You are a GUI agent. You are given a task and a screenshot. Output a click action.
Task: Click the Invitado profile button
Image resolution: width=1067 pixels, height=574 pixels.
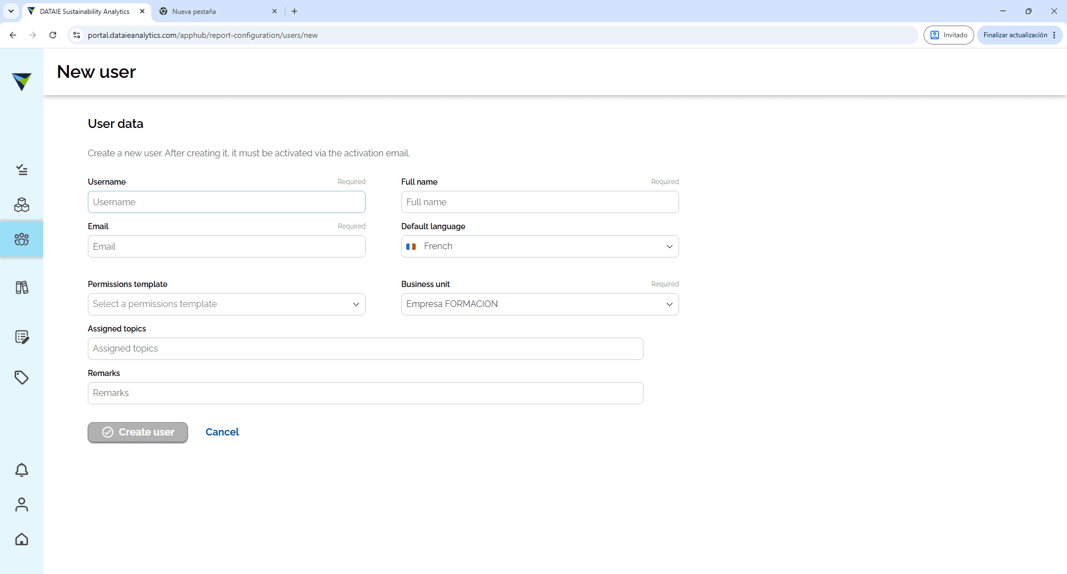point(949,35)
